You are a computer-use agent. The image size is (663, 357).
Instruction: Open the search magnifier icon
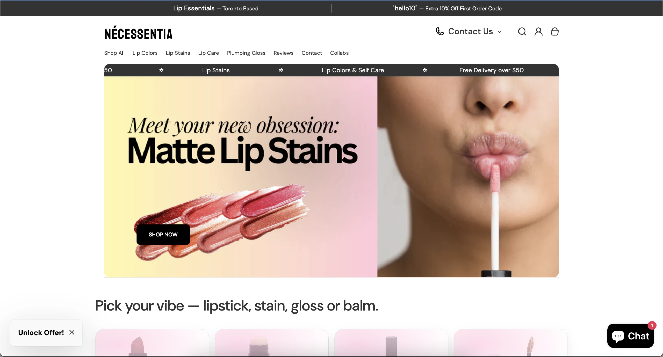pos(522,32)
